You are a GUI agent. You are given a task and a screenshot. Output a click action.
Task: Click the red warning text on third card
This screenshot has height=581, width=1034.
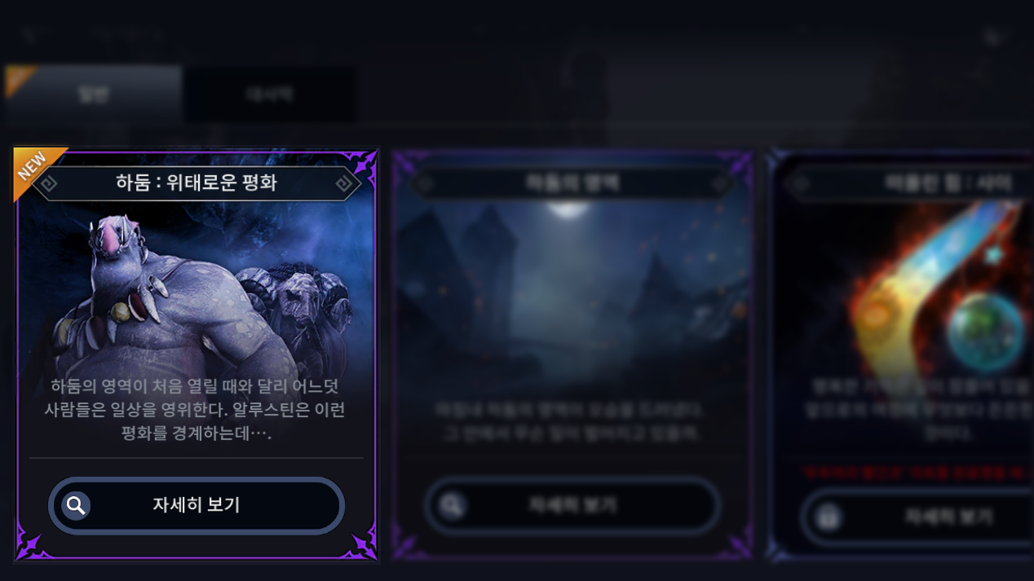918,471
